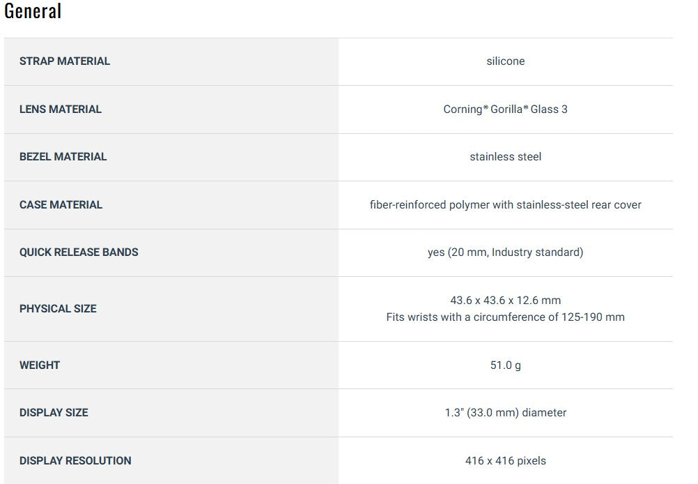Select the yes (20 mm, Industry standard) value

505,252
